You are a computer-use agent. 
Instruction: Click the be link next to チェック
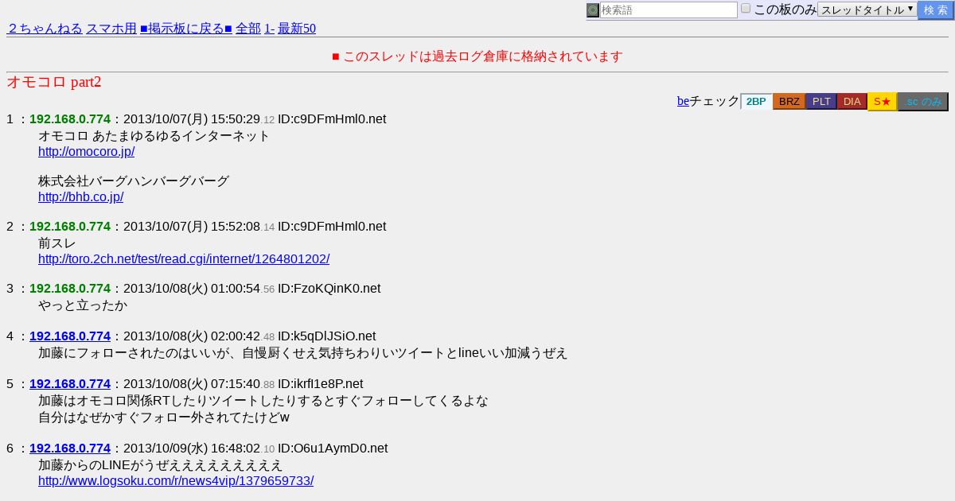coord(683,101)
